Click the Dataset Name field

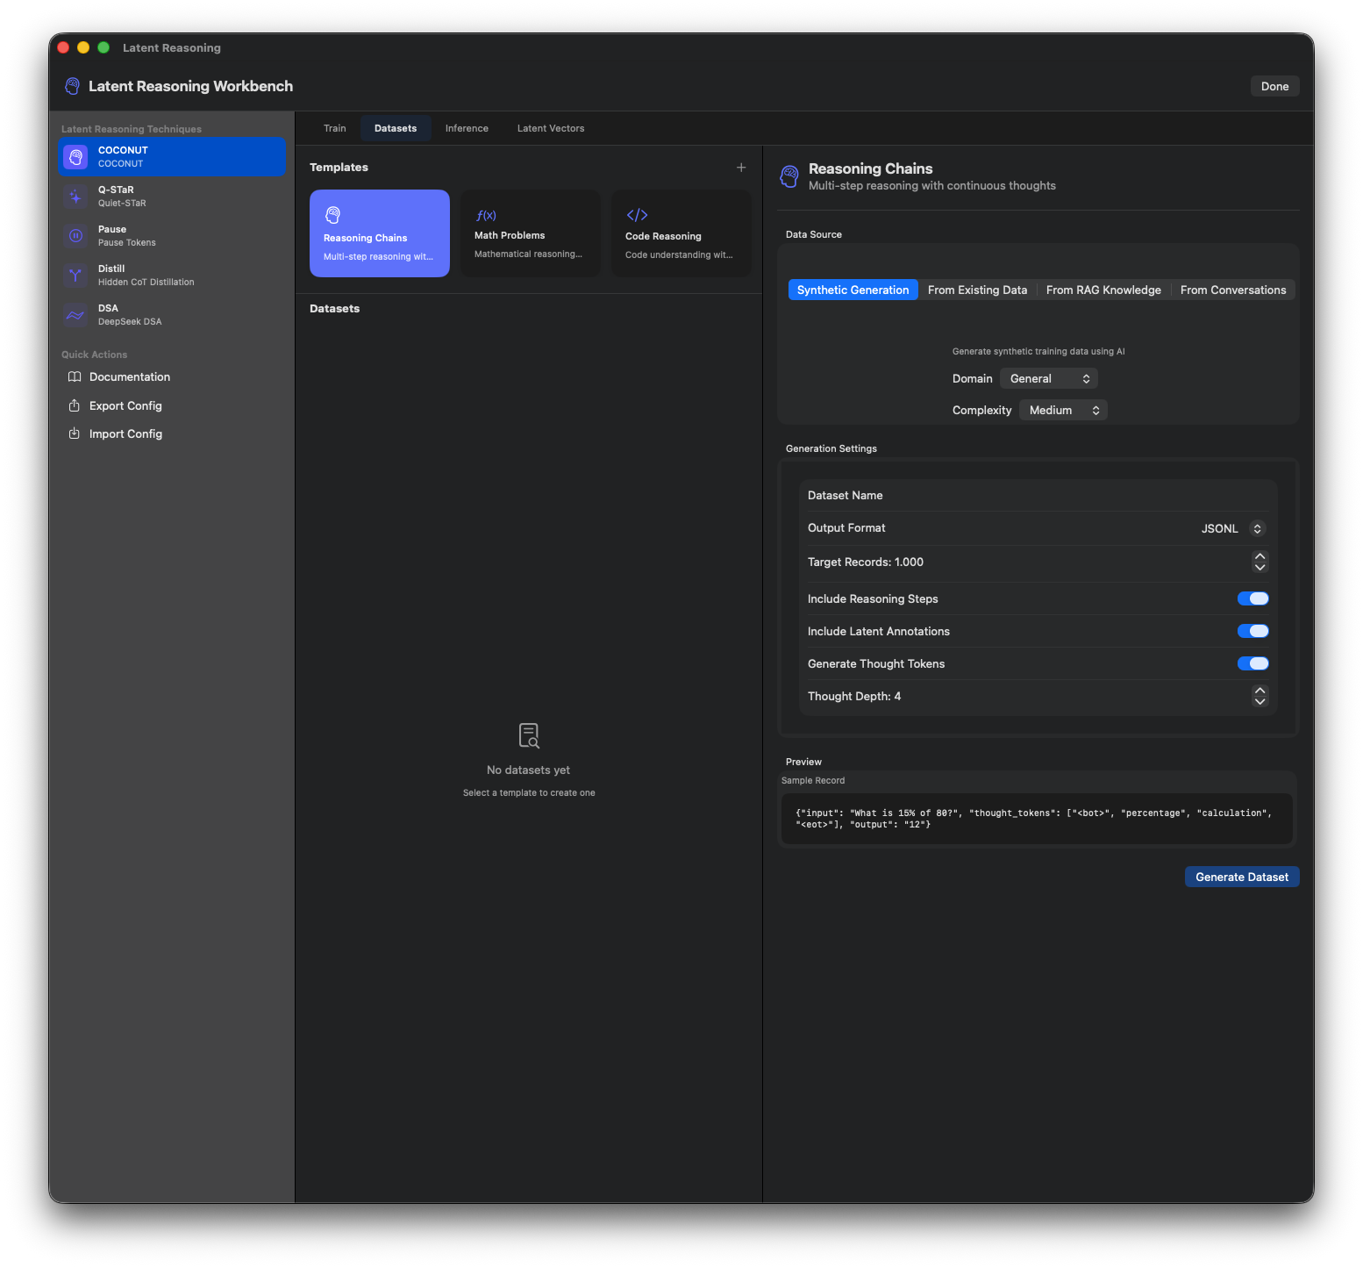click(965, 495)
